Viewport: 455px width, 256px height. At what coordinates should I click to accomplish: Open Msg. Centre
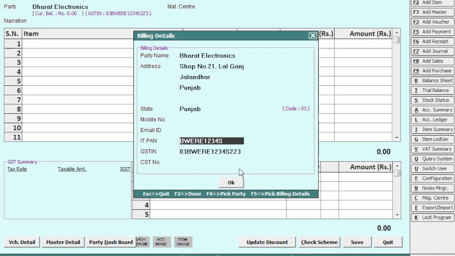tap(432, 198)
